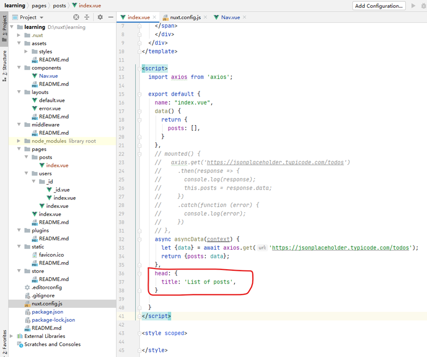427x357 pixels.
Task: Click the <script> opening tag on line 12
Action: pyautogui.click(x=155, y=68)
